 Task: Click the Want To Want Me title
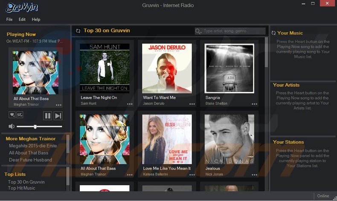pyautogui.click(x=160, y=98)
